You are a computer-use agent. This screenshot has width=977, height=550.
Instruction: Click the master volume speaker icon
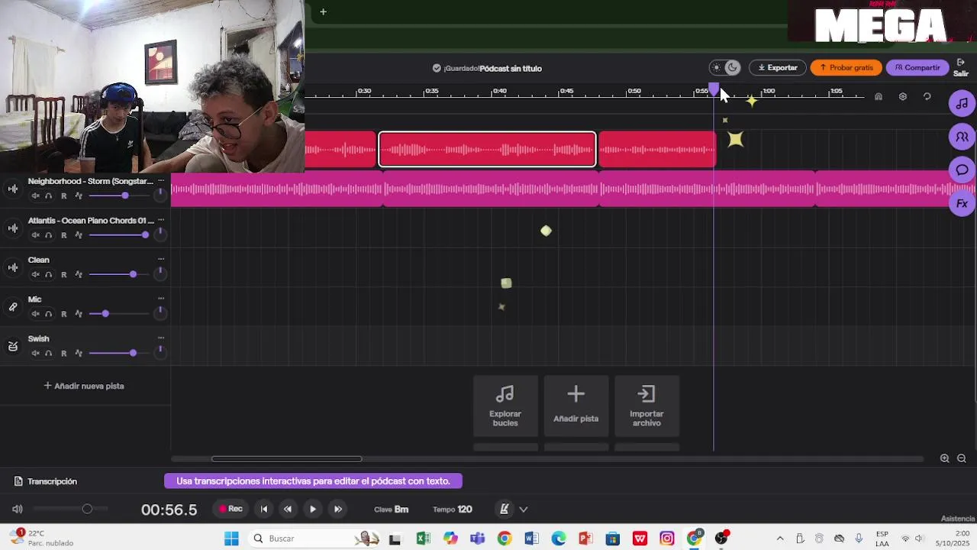18,510
